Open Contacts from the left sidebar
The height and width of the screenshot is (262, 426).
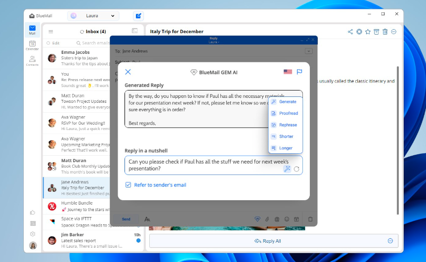coord(32,61)
